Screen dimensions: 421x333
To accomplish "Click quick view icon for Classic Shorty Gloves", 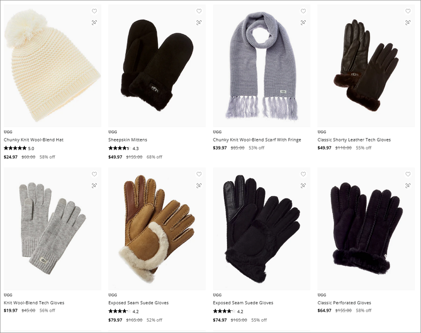I will (408, 23).
